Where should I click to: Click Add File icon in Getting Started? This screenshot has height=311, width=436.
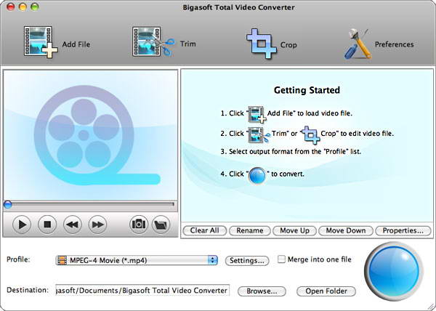(257, 114)
